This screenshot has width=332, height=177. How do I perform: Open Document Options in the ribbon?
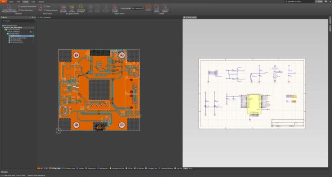click(x=165, y=7)
